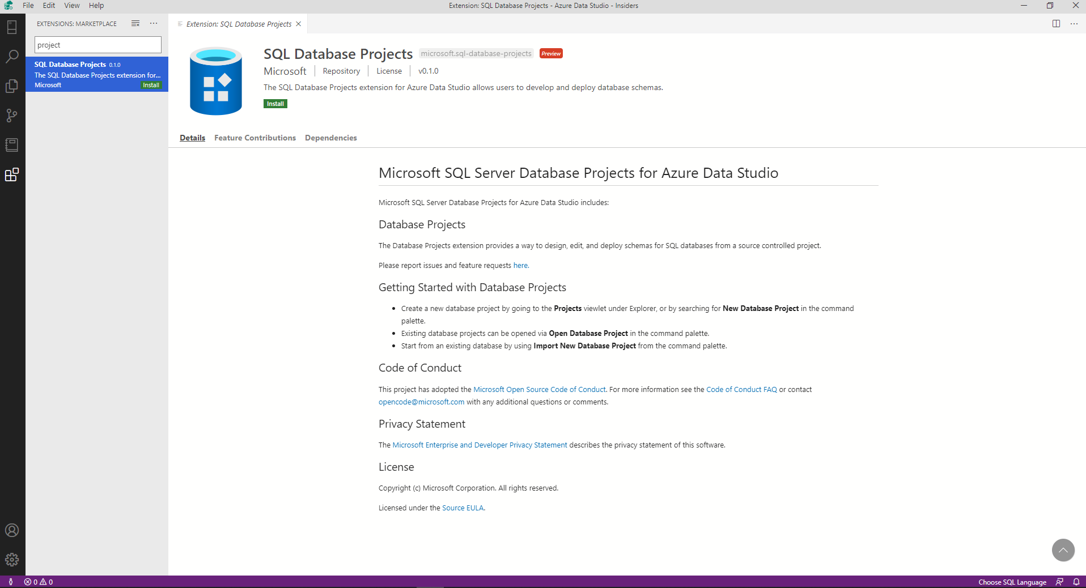This screenshot has width=1086, height=588.
Task: Open the Extensions Marketplace ellipsis menu
Action: [153, 24]
